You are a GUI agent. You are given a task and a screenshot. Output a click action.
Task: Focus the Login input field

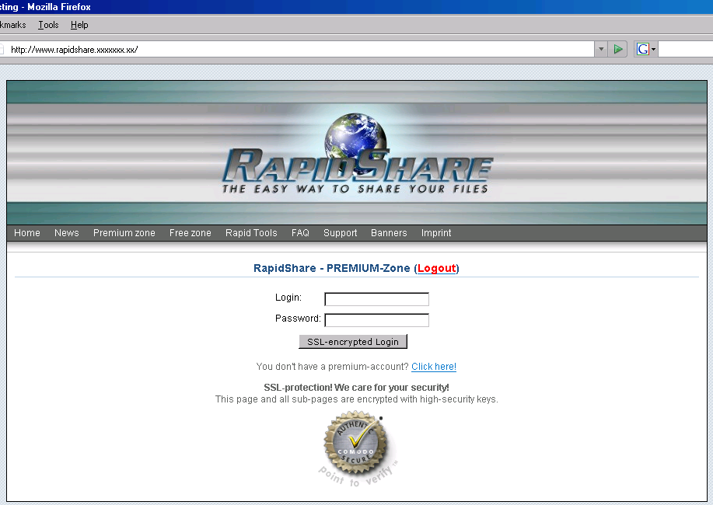click(x=376, y=299)
